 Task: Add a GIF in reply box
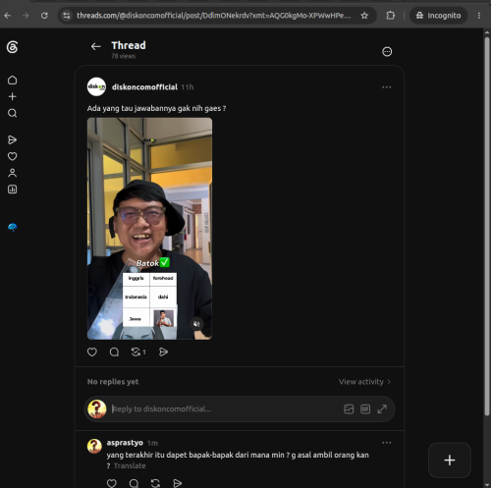365,408
